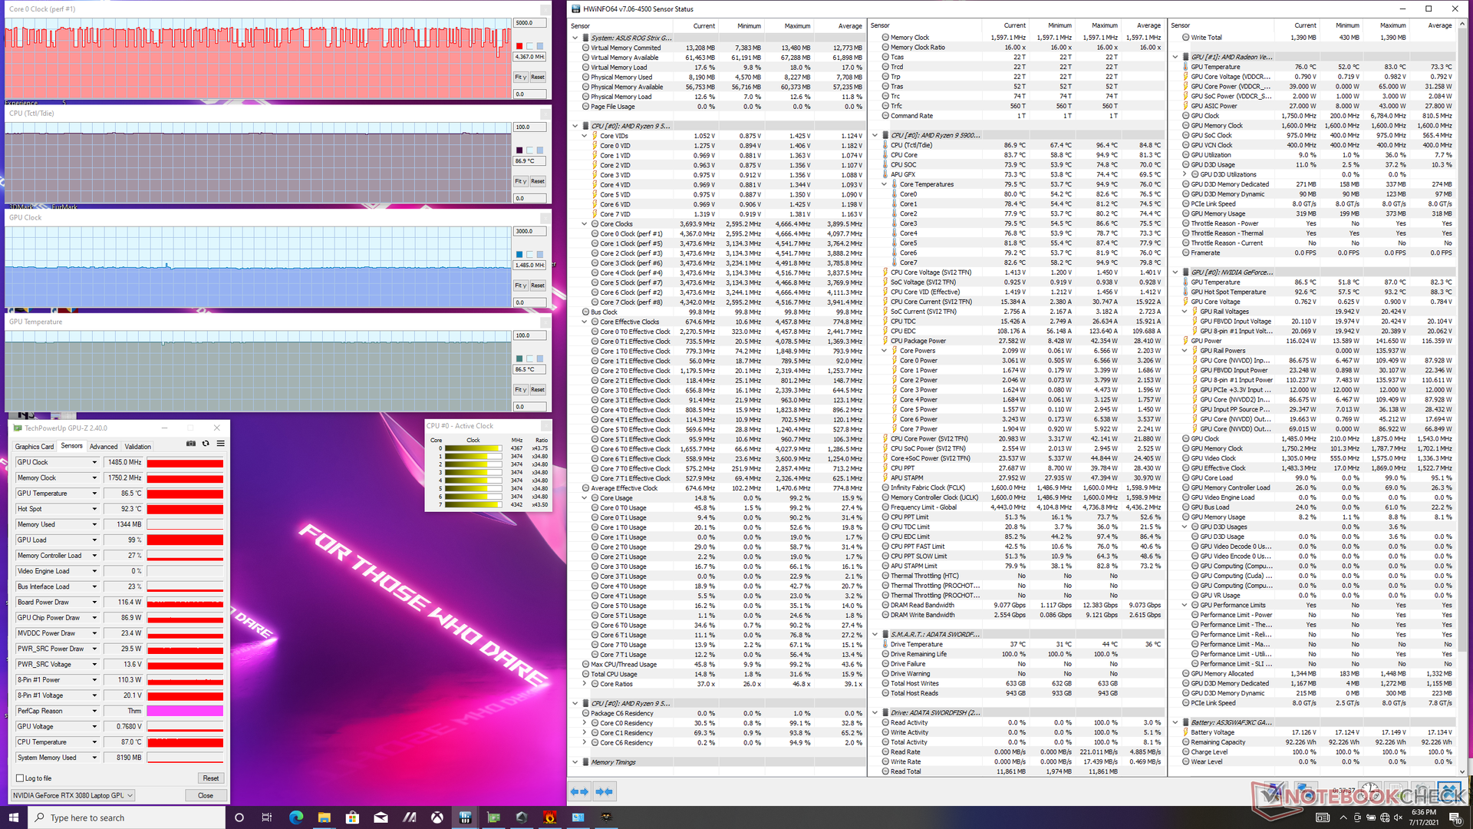1473x829 pixels.
Task: Click the red color swatch on Core 0 Clock graph
Action: tap(519, 46)
